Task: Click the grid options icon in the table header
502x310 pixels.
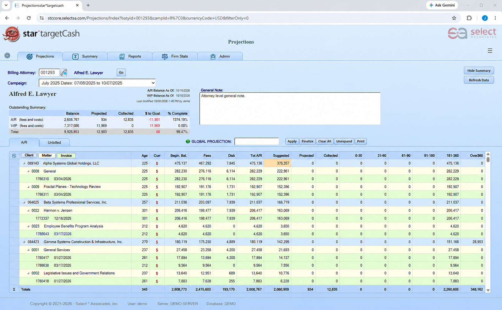Action: tap(14, 156)
